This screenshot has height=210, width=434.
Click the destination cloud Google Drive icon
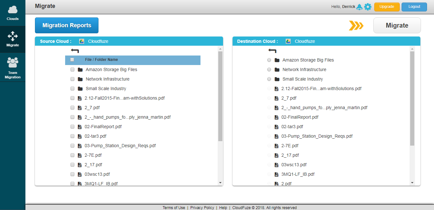click(x=288, y=41)
